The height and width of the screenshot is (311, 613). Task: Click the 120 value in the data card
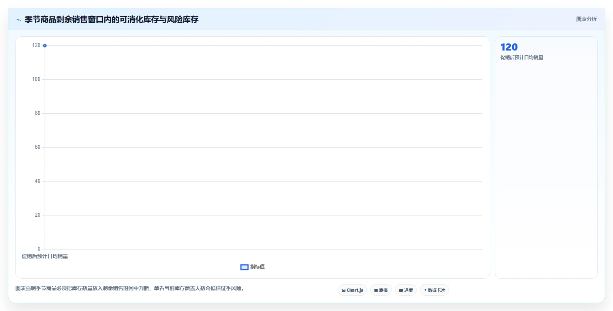[509, 47]
